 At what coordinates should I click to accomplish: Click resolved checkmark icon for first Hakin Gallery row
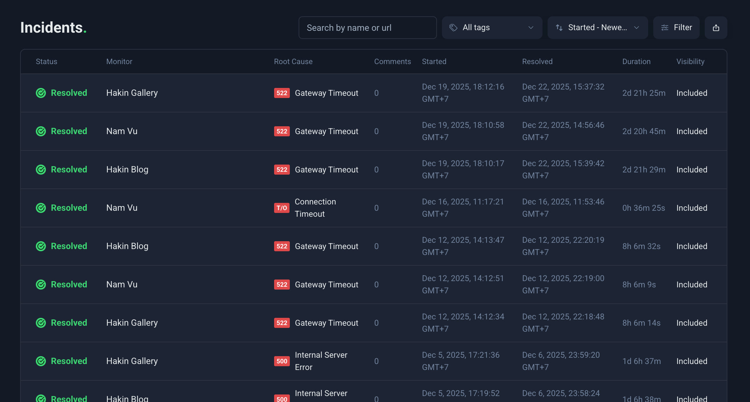[x=41, y=93]
